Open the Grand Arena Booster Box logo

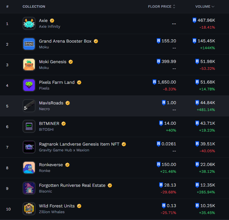click(x=29, y=44)
